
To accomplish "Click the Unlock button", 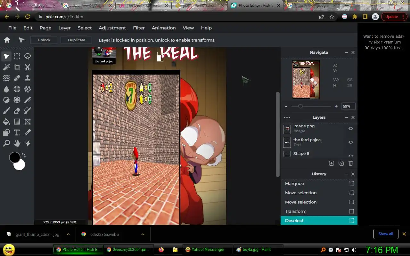I will 44,40.
